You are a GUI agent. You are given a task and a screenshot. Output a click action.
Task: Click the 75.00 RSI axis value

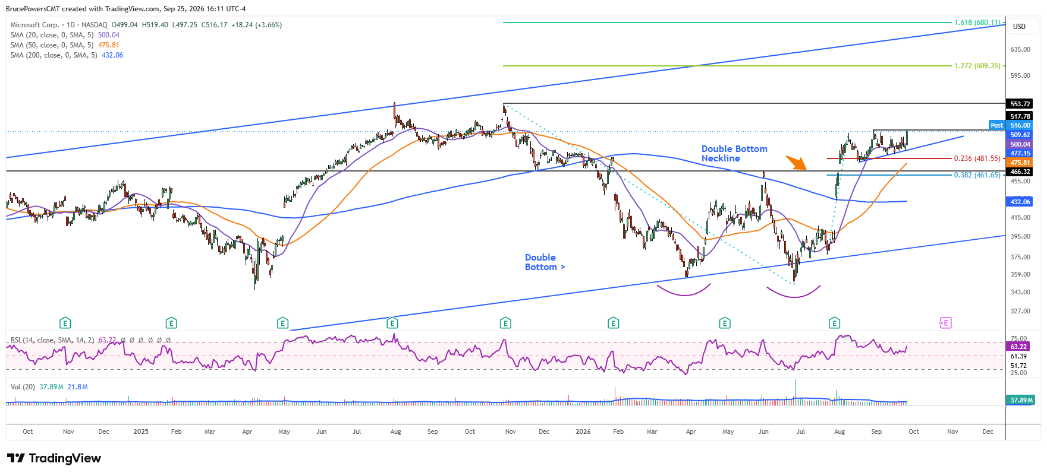[1018, 338]
